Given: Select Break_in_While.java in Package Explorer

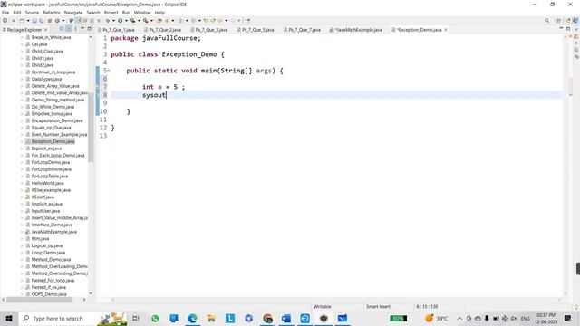Looking at the screenshot, I should 51,37.
